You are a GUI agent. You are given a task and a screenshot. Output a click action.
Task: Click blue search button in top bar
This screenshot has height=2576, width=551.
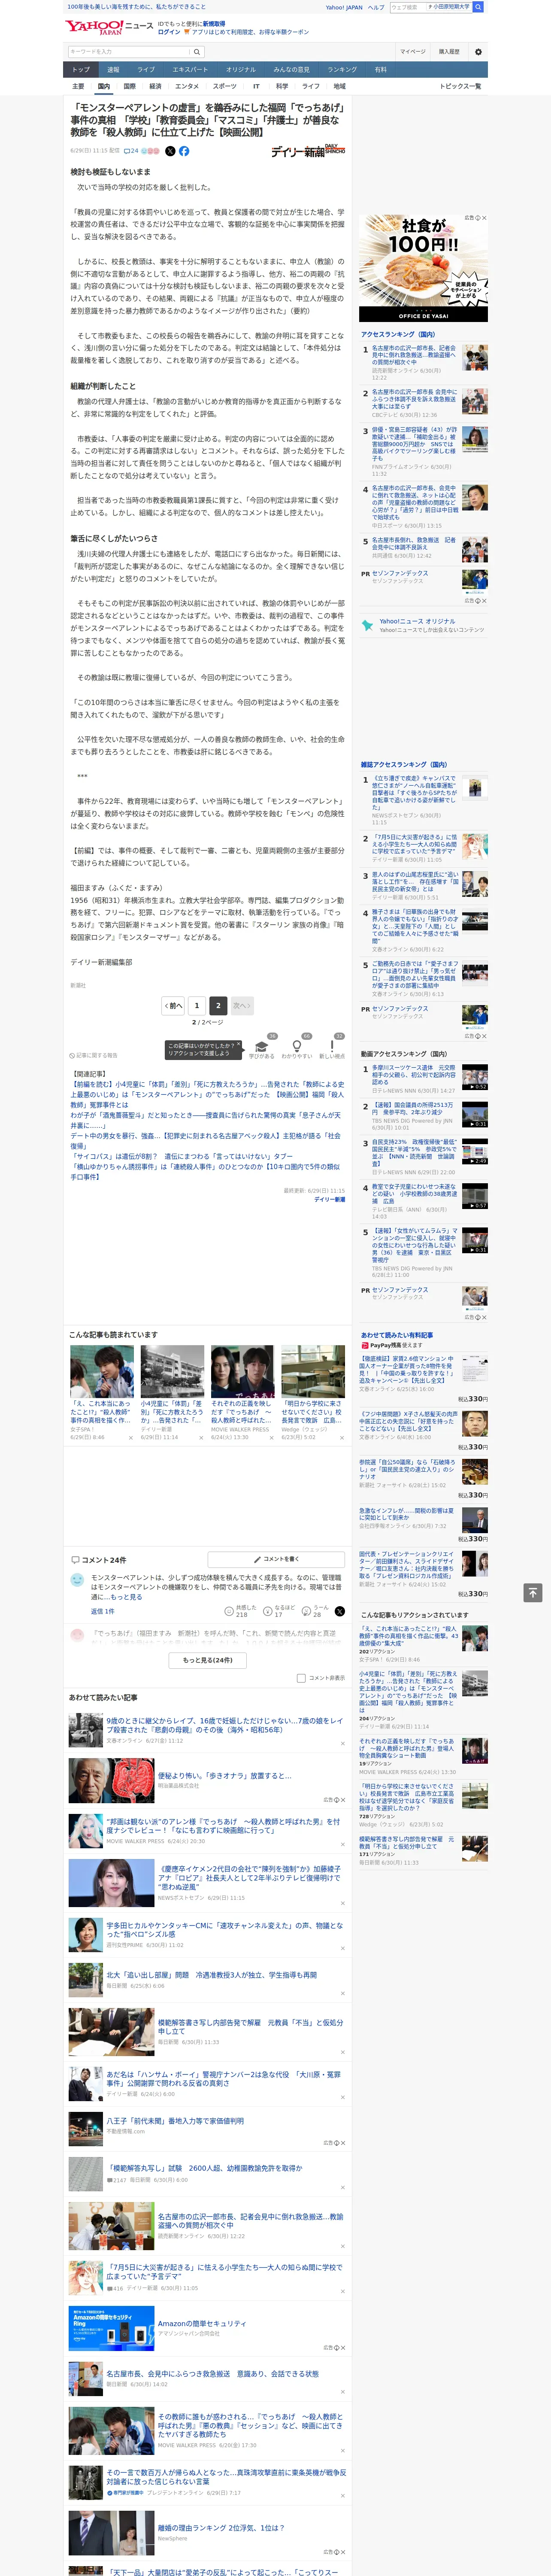[x=478, y=7]
